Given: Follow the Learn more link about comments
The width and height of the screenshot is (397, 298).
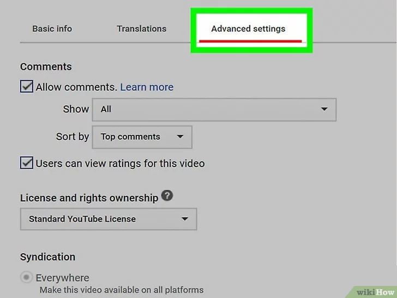Looking at the screenshot, I should click(x=147, y=87).
